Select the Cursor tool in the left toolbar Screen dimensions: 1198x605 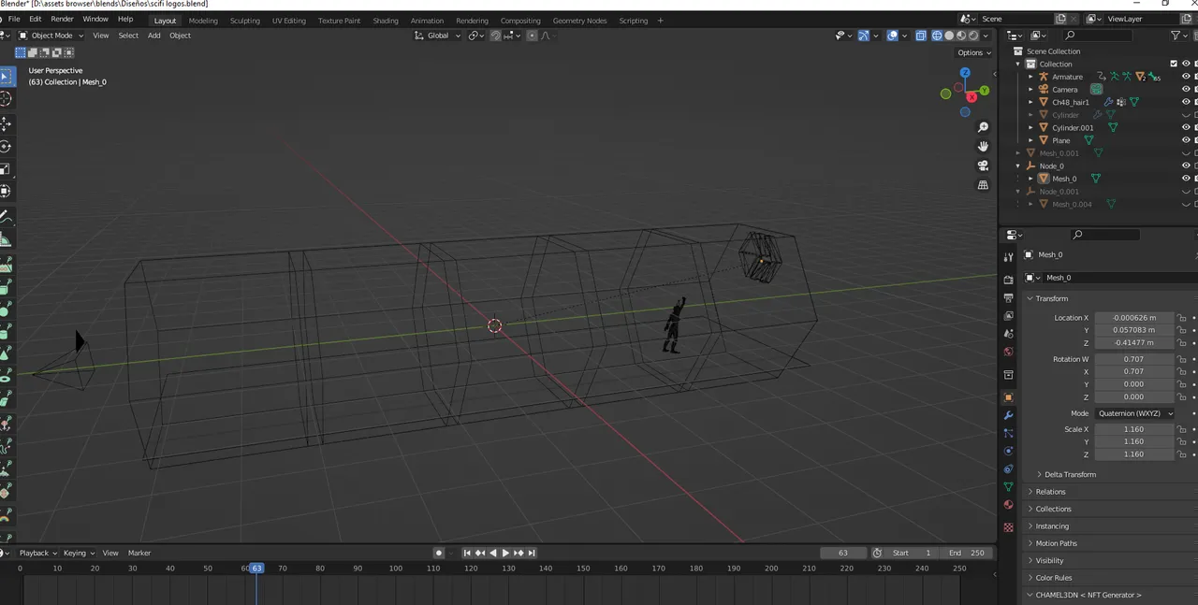(6, 99)
